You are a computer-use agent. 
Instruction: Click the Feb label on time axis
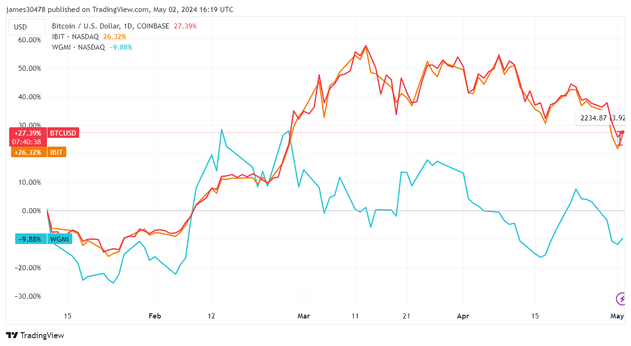(x=155, y=316)
